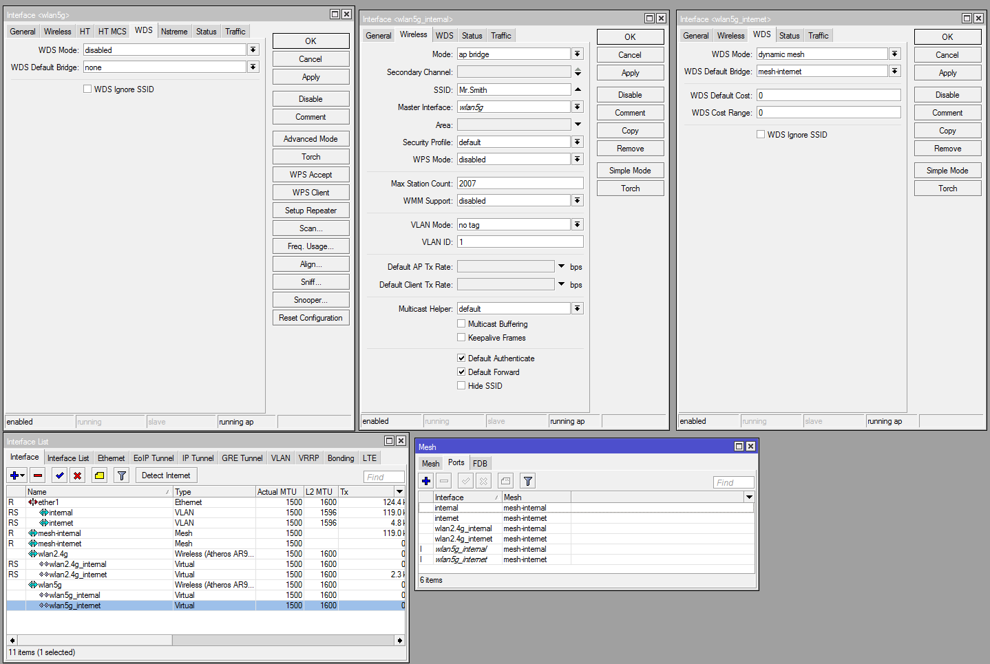Enable WDS Ignore SSID in wlan5g window
The width and height of the screenshot is (990, 664).
[x=87, y=89]
